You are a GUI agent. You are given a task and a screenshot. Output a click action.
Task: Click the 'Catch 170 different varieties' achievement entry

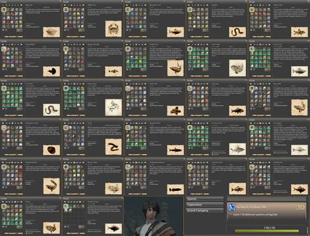(266, 211)
